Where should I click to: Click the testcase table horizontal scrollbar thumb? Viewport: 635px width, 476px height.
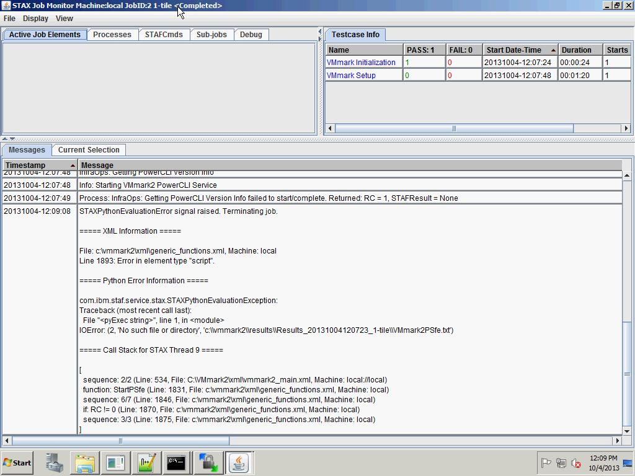[454, 128]
